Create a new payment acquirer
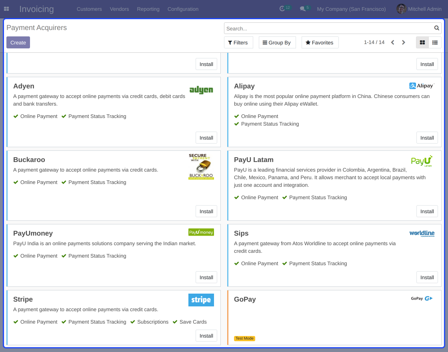 (x=18, y=42)
